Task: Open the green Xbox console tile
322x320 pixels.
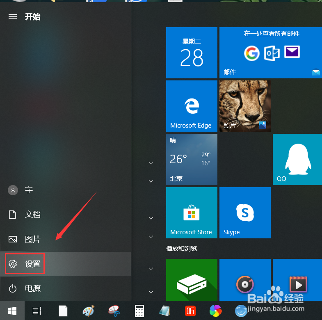Action: (x=192, y=280)
